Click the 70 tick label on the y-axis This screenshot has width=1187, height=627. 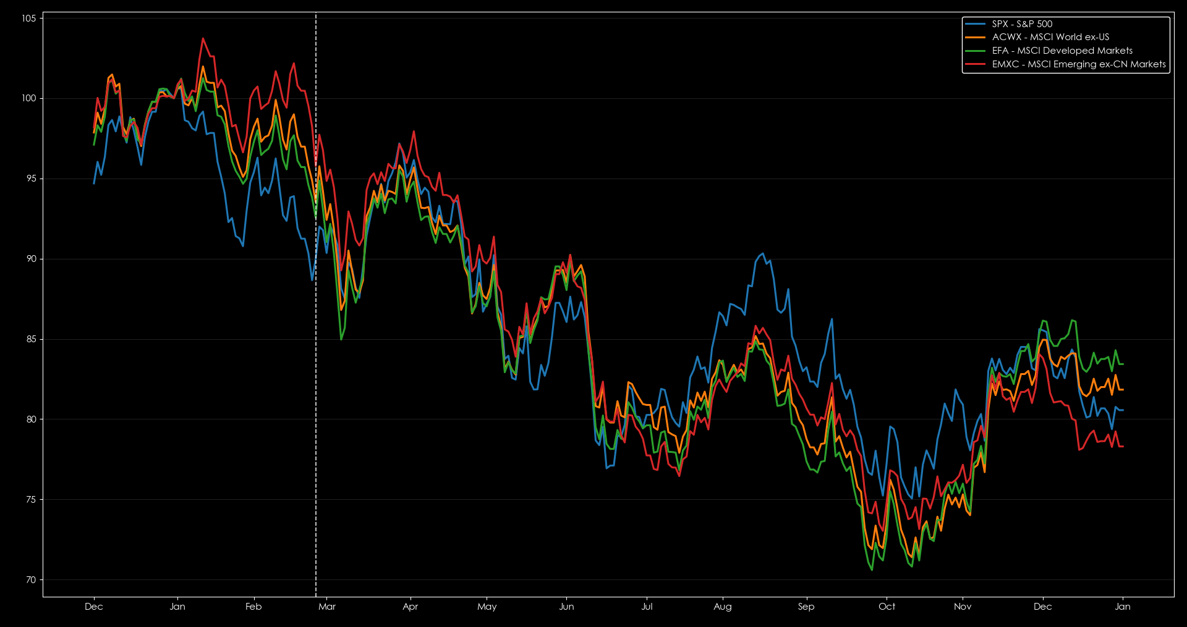point(31,579)
